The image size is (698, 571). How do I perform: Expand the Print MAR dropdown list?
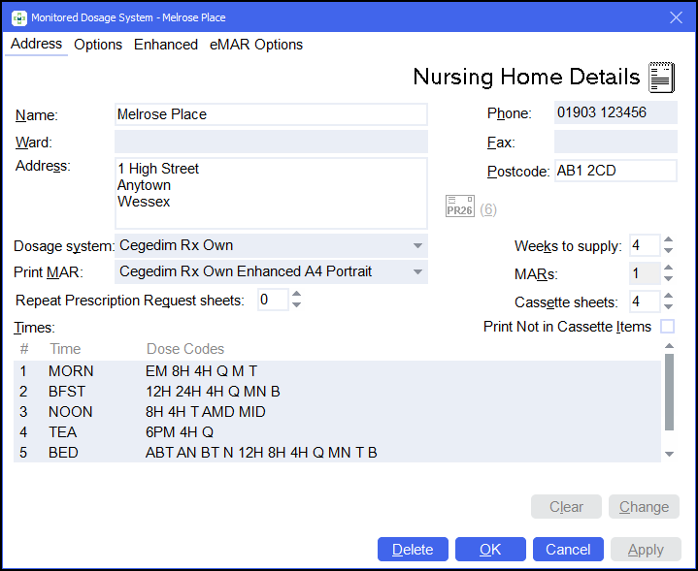(x=417, y=271)
